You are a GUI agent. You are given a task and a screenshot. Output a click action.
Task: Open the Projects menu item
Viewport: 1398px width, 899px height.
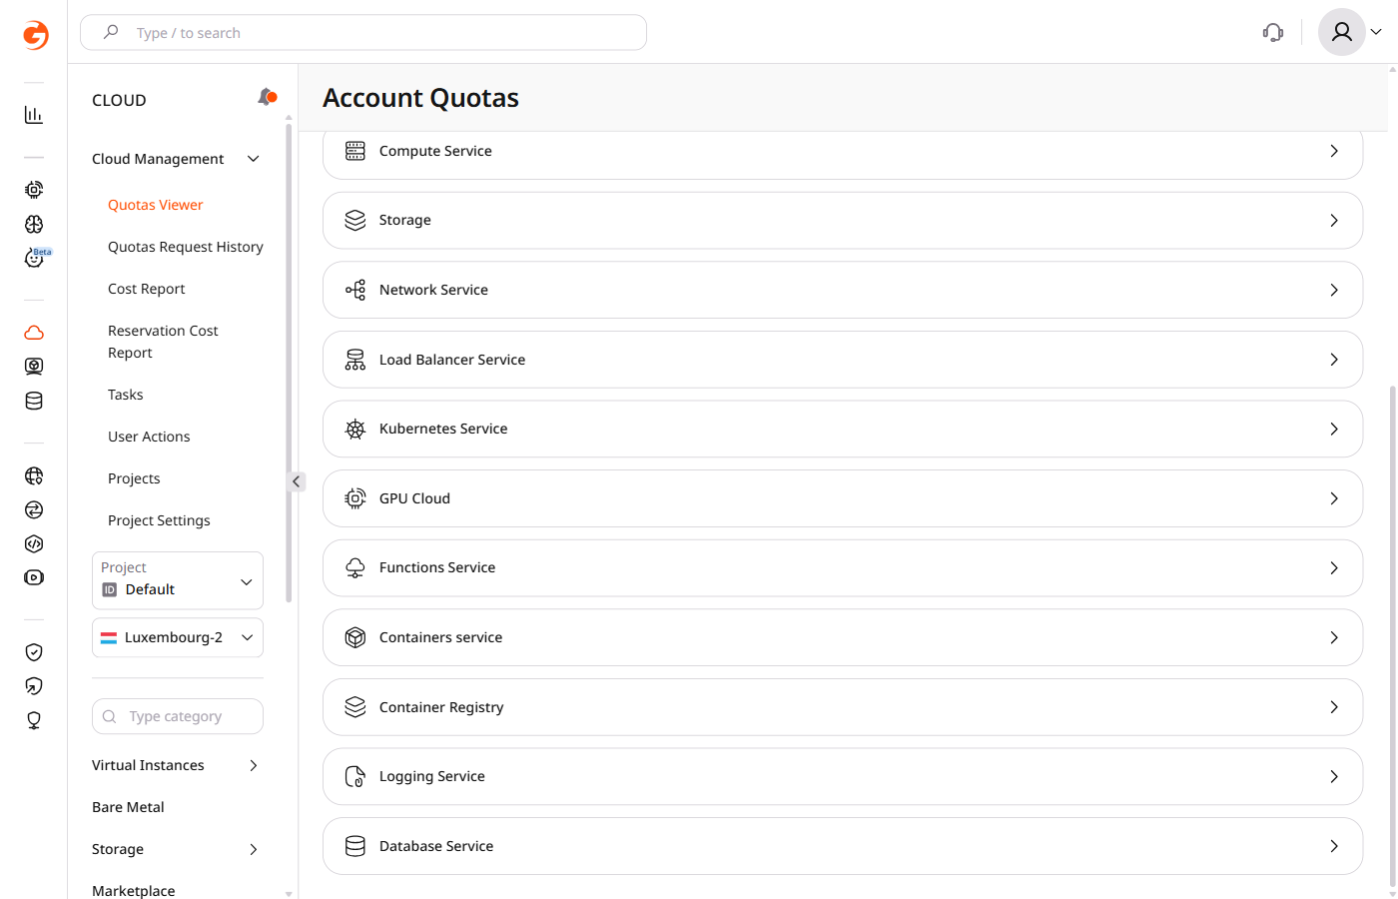[x=134, y=478]
